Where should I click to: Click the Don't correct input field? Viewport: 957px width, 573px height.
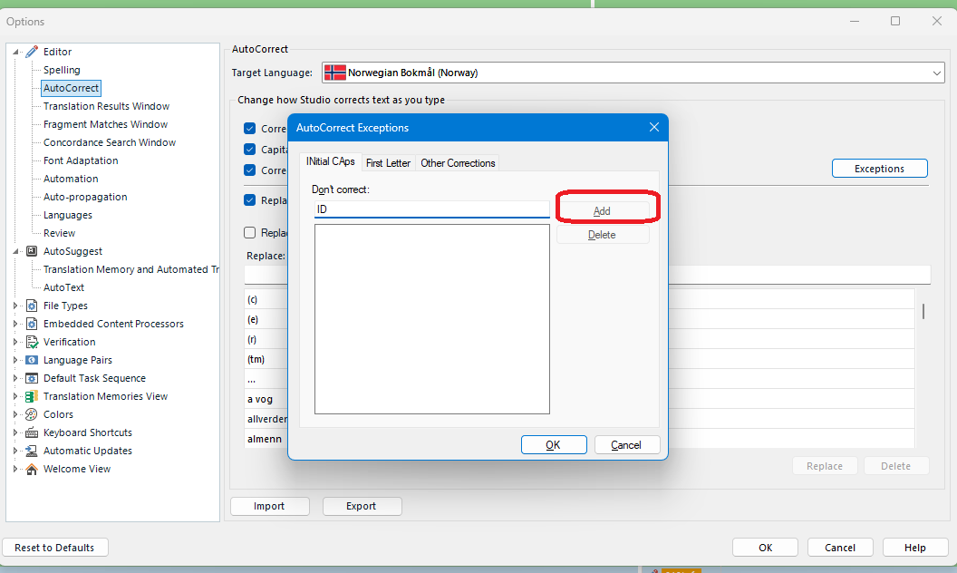click(x=432, y=209)
